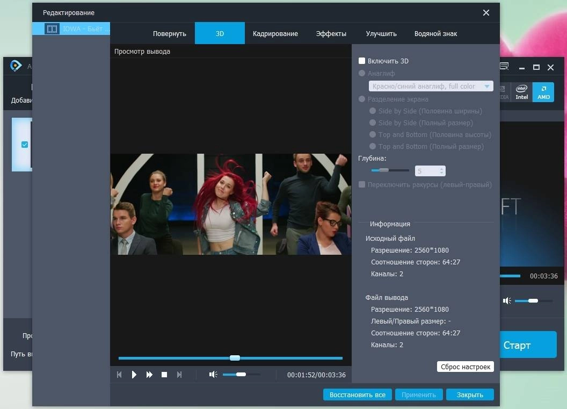
Task: Click 'Левый/Правый размер: -' text
Action: (411, 321)
